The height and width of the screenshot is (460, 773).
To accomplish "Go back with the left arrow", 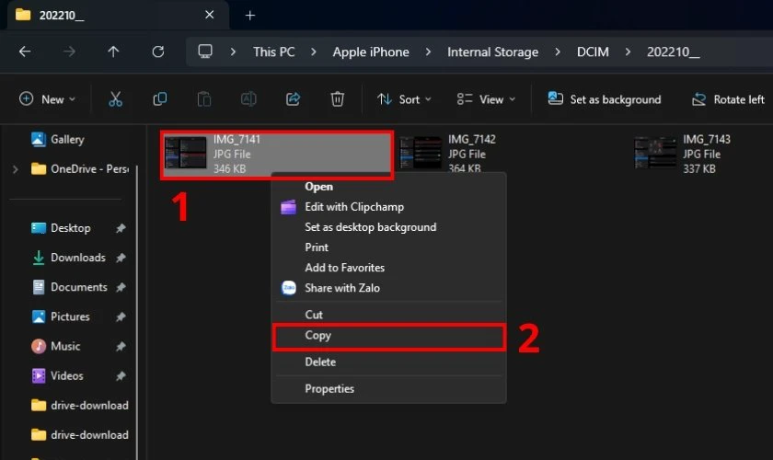I will click(x=25, y=52).
